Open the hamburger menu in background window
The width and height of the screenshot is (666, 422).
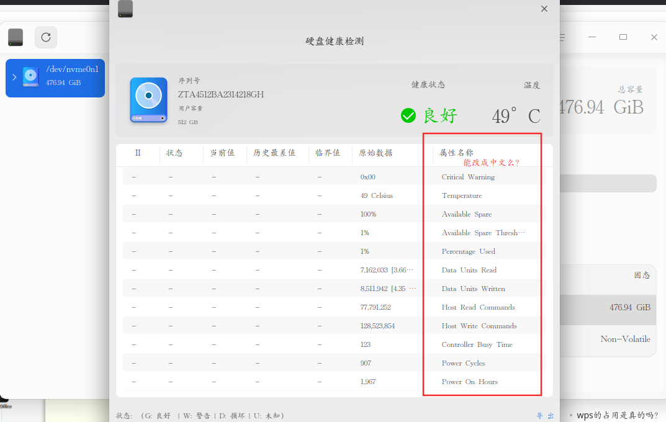pyautogui.click(x=562, y=37)
